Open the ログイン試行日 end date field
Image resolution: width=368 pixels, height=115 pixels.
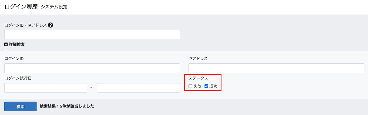(x=138, y=88)
